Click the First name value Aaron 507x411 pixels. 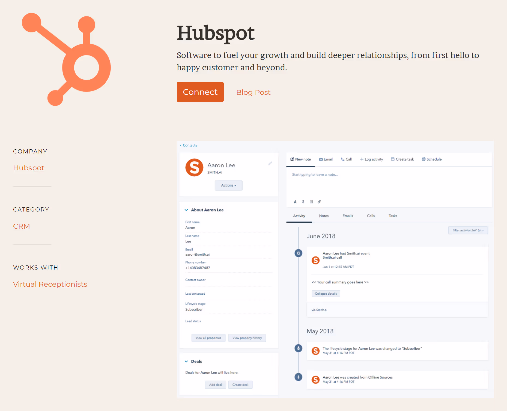point(190,228)
